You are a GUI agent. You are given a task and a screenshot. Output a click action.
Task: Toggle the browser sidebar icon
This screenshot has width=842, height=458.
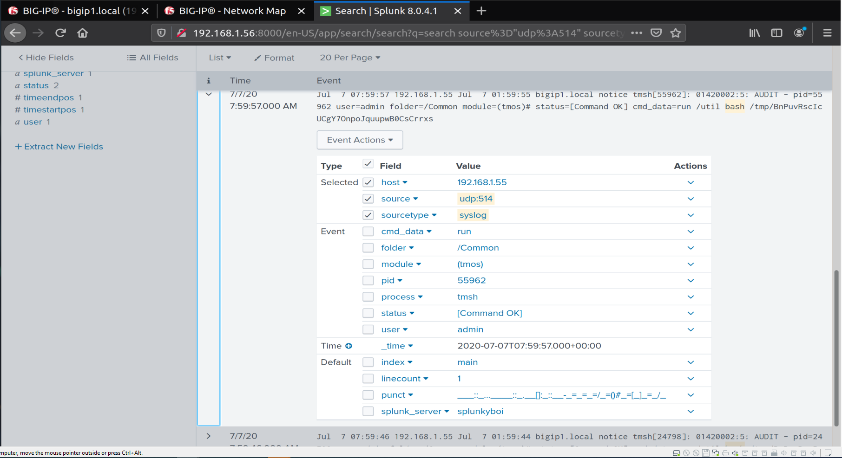776,33
